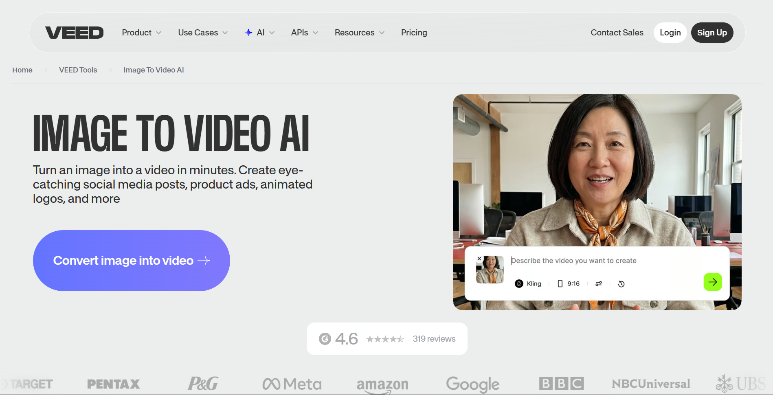The width and height of the screenshot is (773, 395).
Task: Click the BBC logo
Action: point(562,384)
